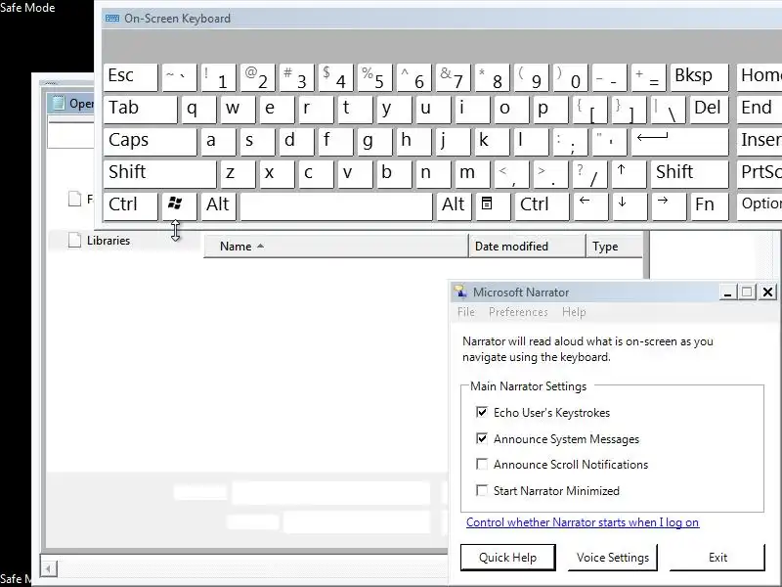This screenshot has width=782, height=587.
Task: Click the right bracket key
Action: [630, 110]
